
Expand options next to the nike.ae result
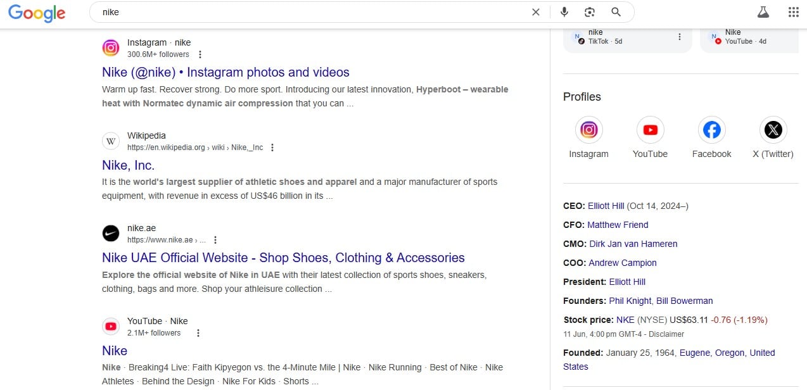coord(215,240)
